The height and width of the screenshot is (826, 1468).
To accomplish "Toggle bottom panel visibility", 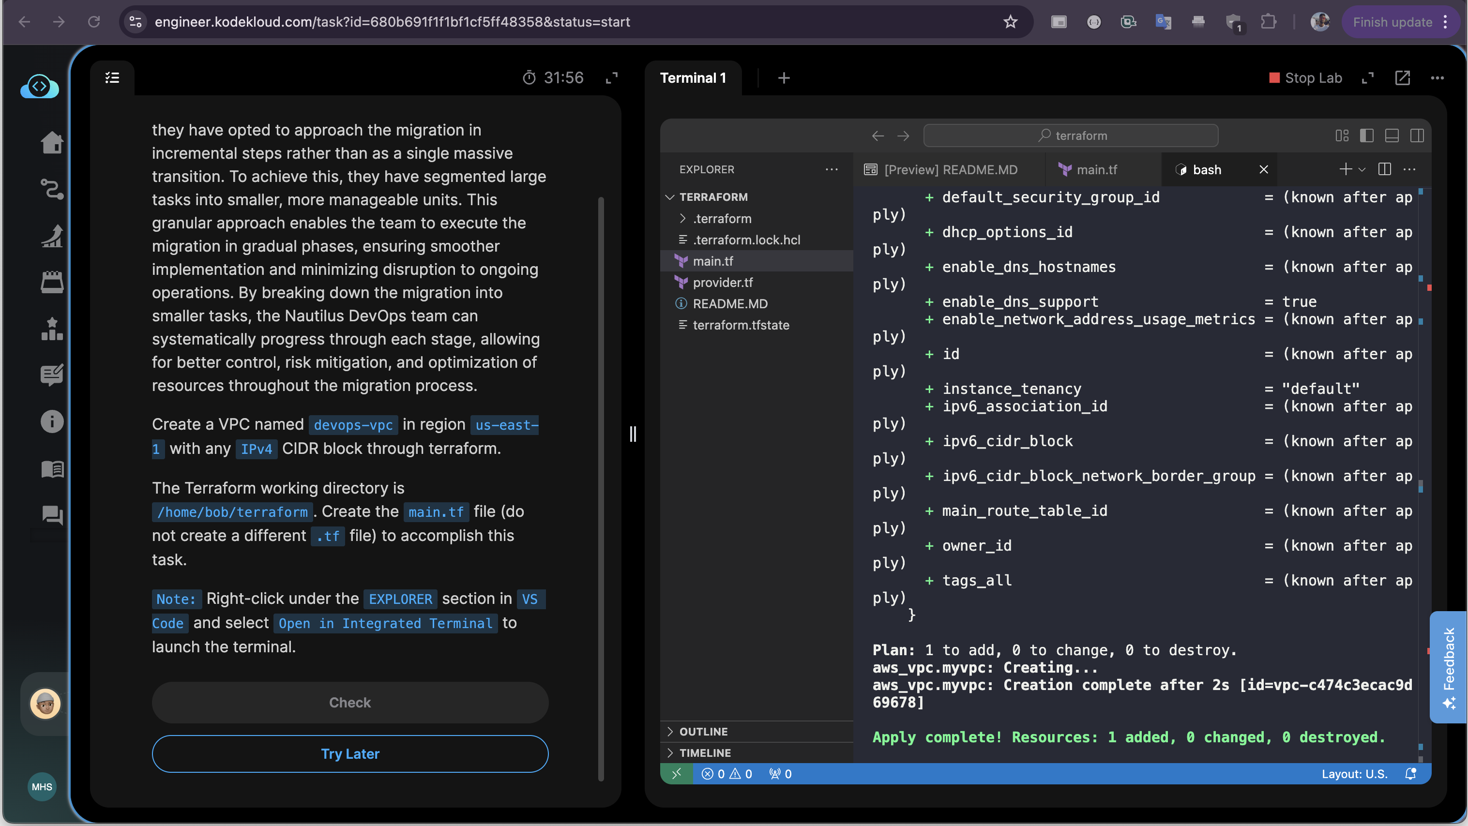I will click(x=1392, y=135).
